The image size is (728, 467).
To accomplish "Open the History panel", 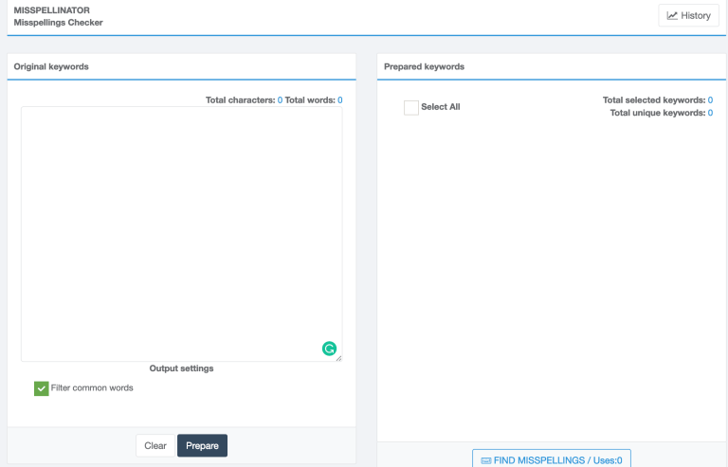I will click(x=688, y=15).
